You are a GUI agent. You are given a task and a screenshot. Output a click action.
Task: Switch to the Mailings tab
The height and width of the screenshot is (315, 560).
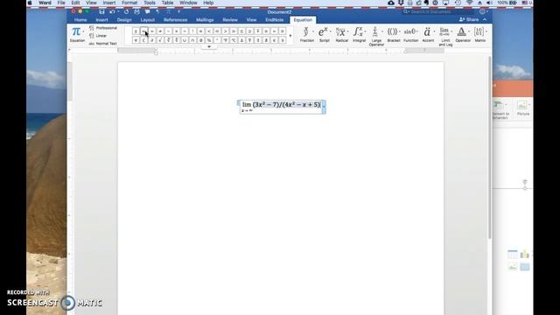click(205, 20)
